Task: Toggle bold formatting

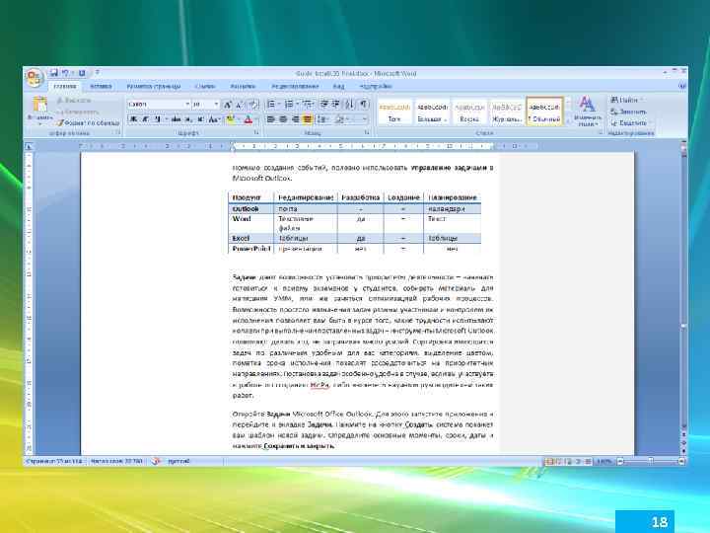Action: [x=133, y=119]
